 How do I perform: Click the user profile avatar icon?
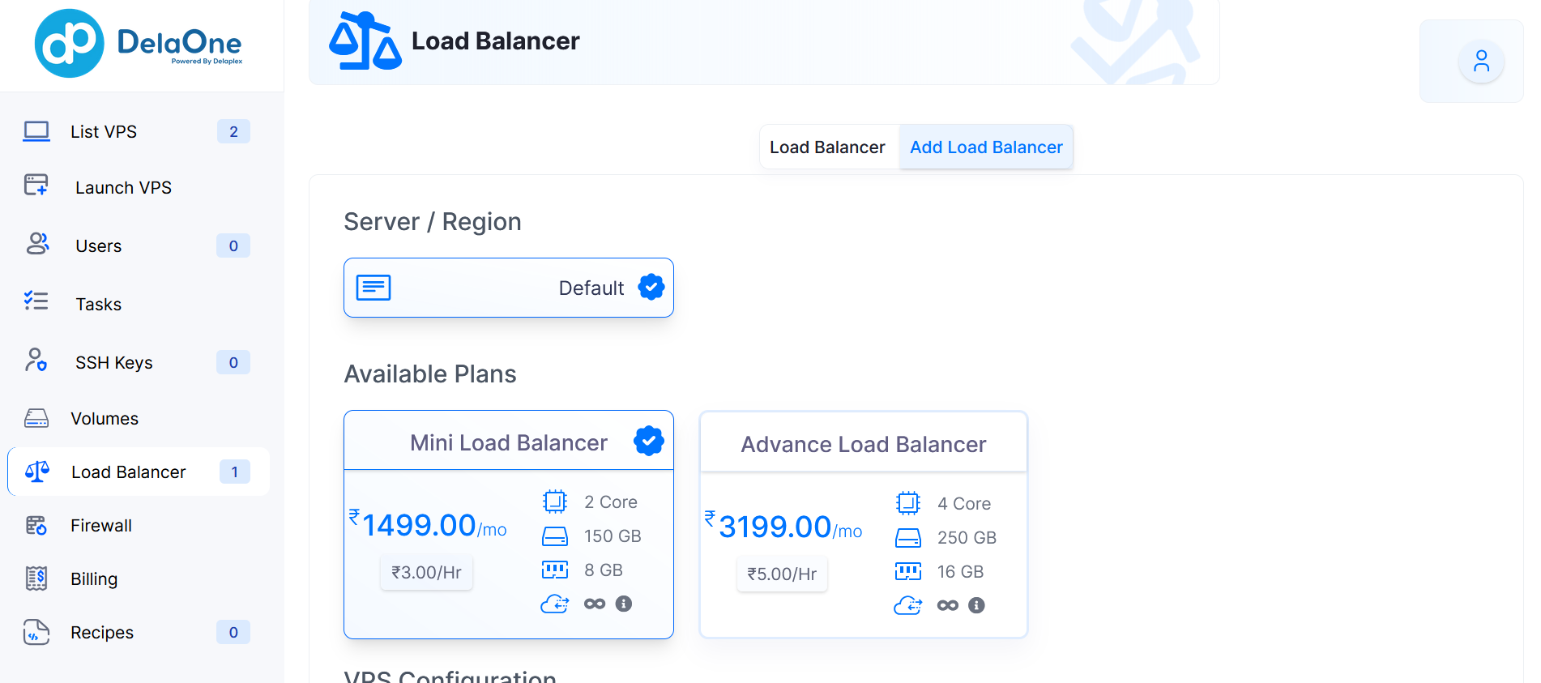[x=1480, y=62]
